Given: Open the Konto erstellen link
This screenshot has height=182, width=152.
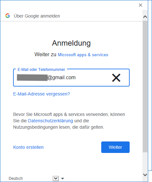Looking at the screenshot, I should [28, 147].
